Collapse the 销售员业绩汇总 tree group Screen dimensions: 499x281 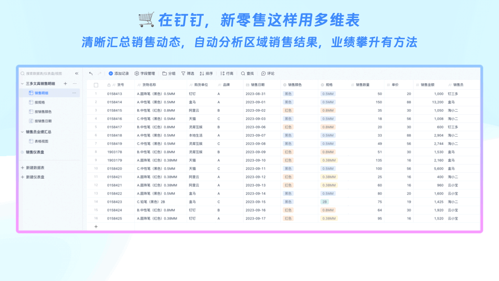pos(22,132)
